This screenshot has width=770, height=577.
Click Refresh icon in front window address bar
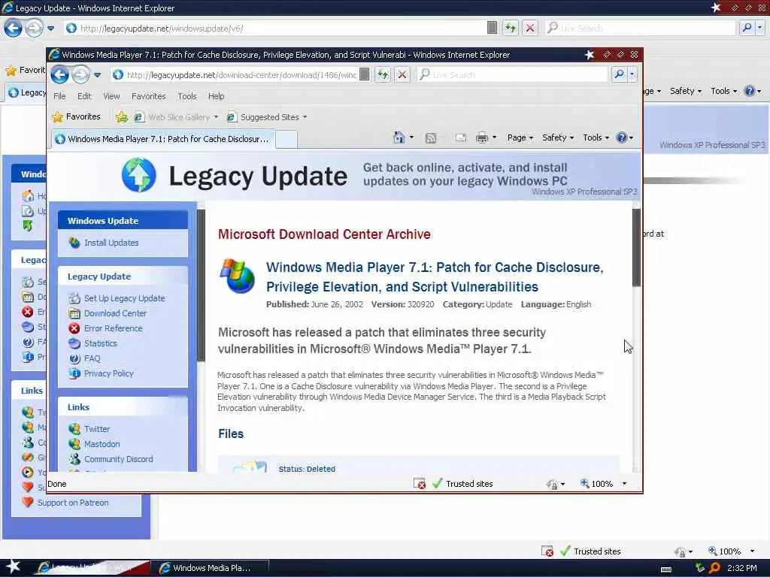[383, 74]
